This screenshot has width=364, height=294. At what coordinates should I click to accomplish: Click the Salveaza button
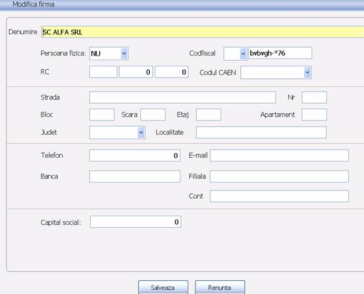(x=163, y=287)
